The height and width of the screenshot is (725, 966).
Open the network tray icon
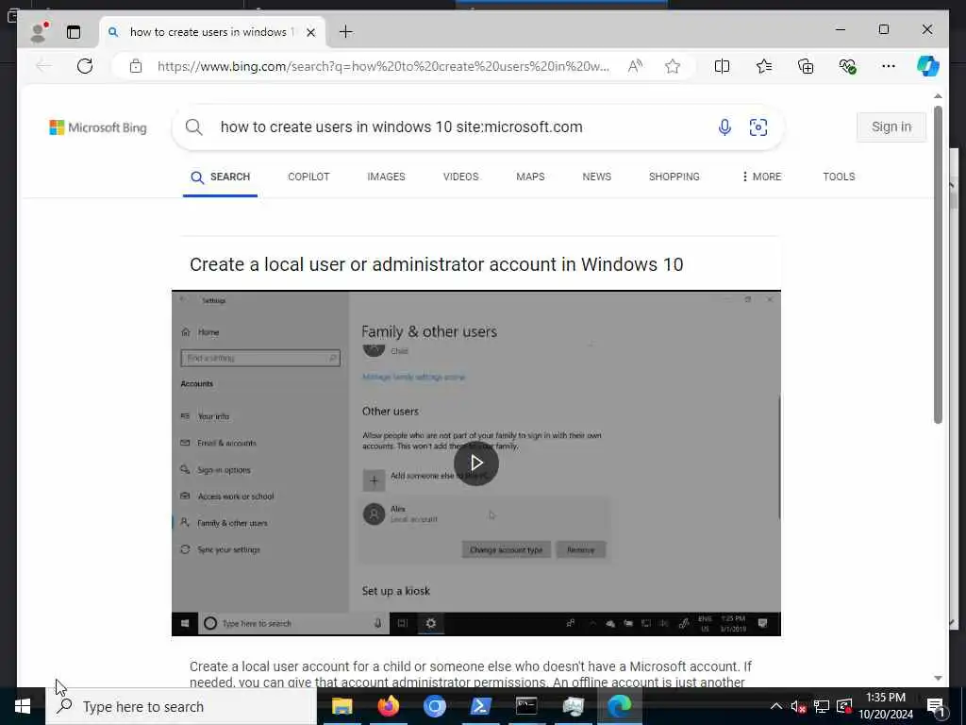(x=822, y=706)
